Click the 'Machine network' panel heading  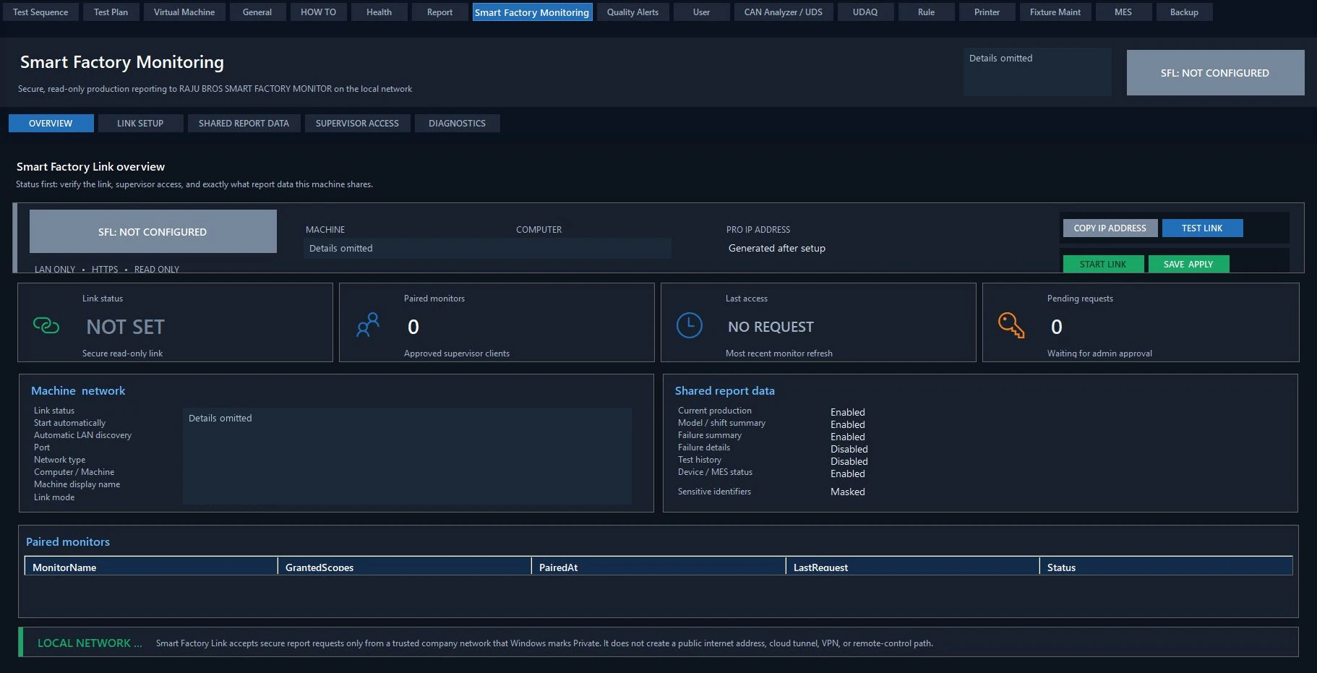pos(78,390)
